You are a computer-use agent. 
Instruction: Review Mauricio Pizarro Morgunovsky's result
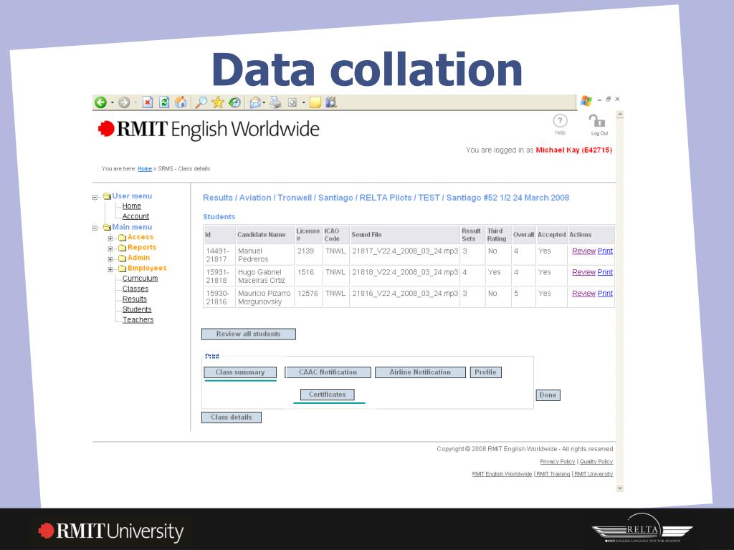click(x=583, y=294)
